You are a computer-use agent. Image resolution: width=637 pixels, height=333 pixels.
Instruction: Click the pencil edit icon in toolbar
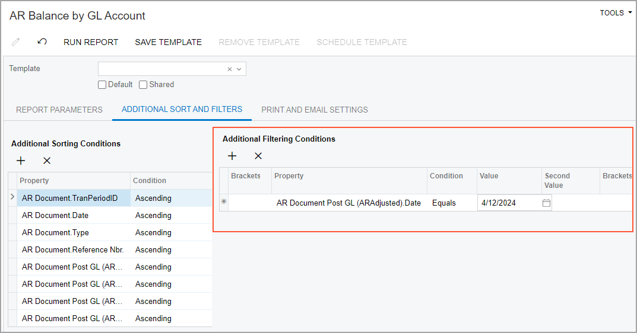[16, 42]
